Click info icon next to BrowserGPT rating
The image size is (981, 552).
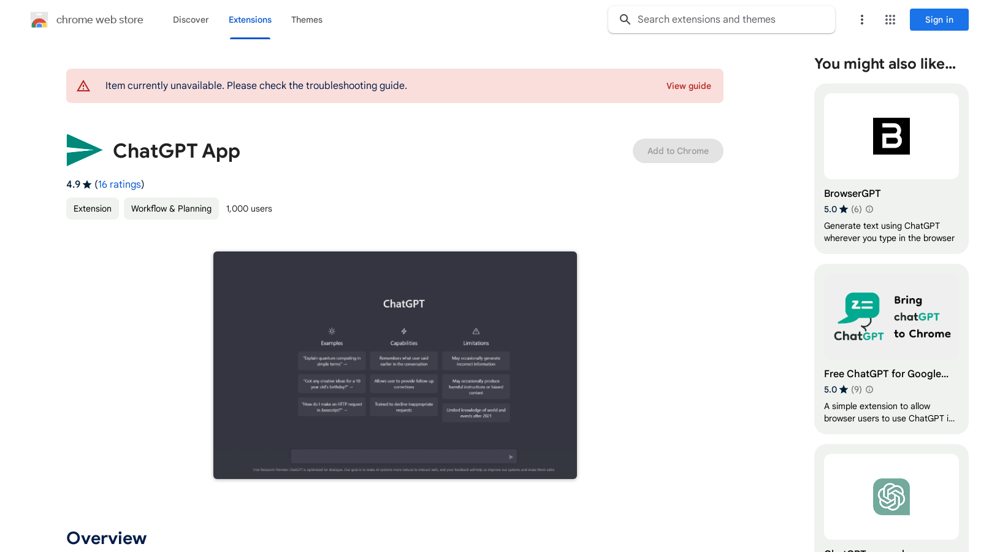[x=869, y=209]
